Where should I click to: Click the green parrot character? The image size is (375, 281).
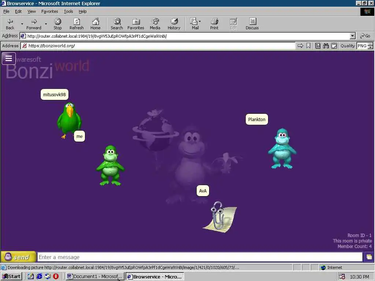coord(69,120)
